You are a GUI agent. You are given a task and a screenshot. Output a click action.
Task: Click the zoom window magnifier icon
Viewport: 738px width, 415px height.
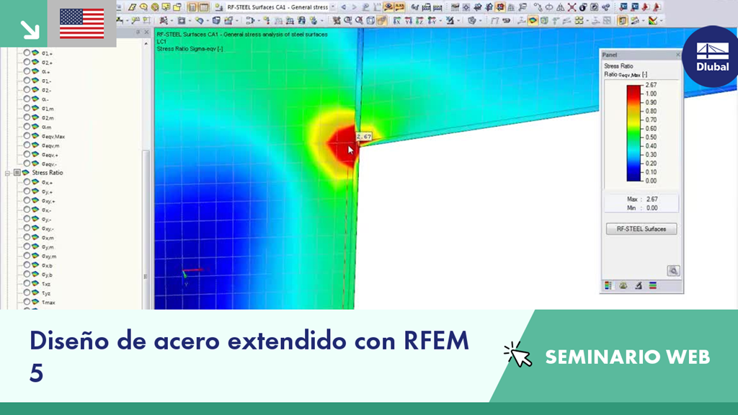348,20
